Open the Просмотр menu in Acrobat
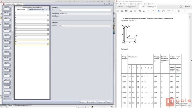Screen dimensions: 192x108 133,4
